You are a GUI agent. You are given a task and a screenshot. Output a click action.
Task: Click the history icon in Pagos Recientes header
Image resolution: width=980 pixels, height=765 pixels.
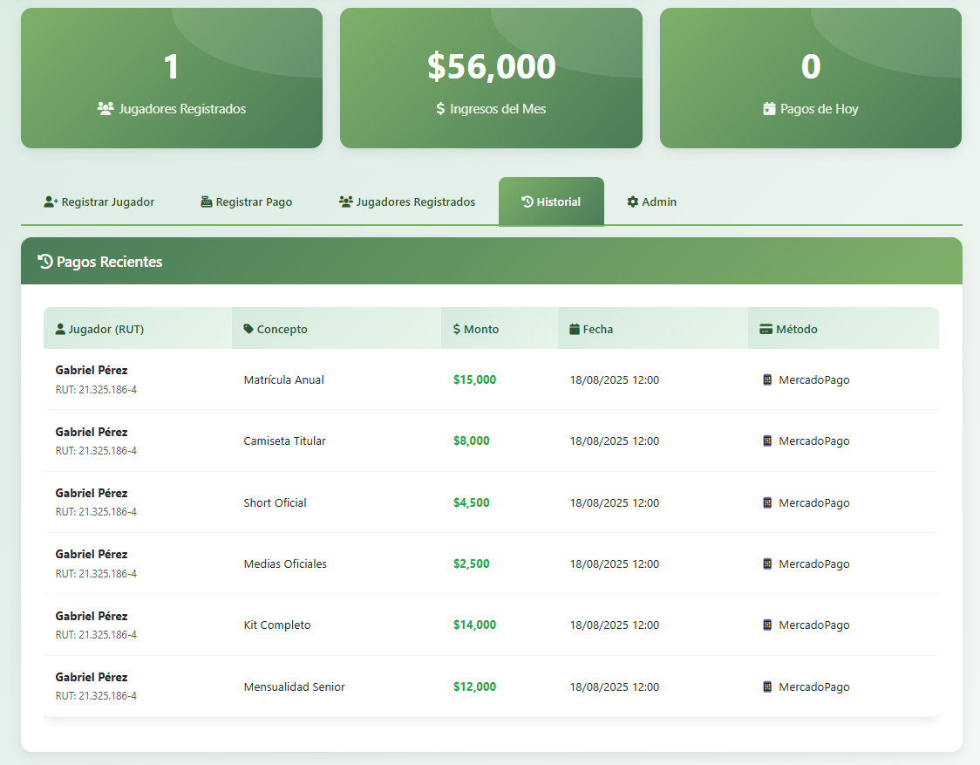(45, 261)
